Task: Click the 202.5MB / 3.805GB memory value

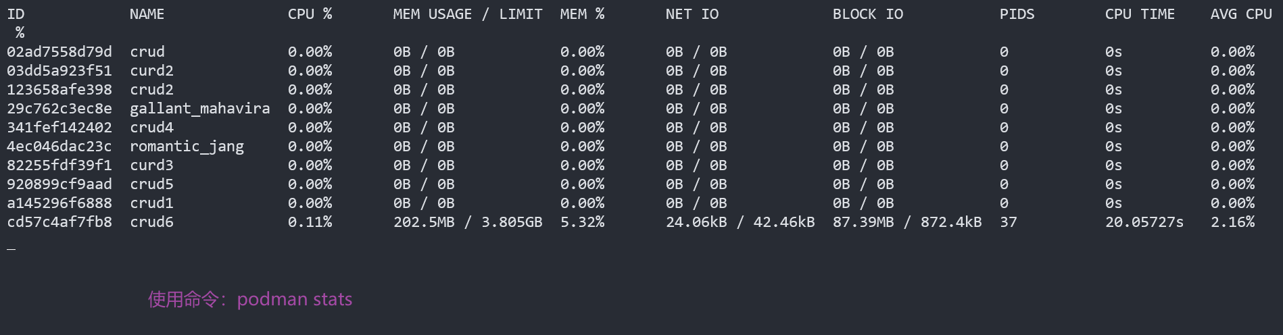Action: pyautogui.click(x=468, y=222)
